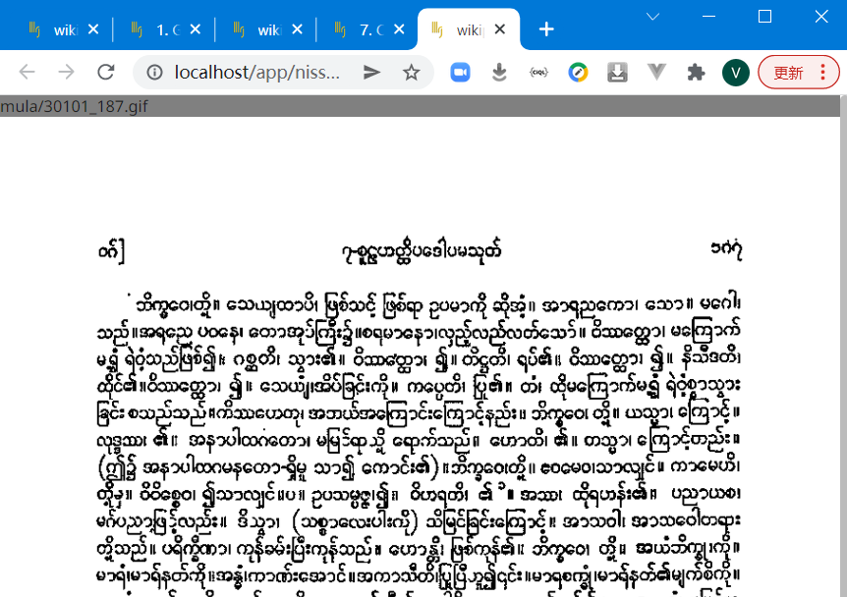Open the profile avatar V
This screenshot has height=597, width=847.
point(736,73)
